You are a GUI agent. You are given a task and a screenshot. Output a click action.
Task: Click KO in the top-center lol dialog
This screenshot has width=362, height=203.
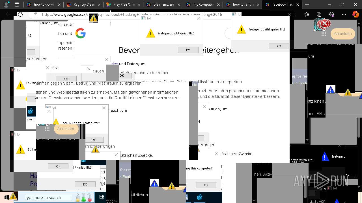(x=188, y=50)
